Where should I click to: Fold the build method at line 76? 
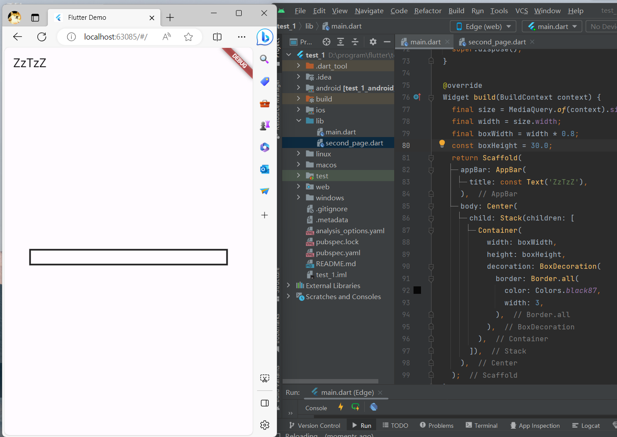tap(431, 98)
